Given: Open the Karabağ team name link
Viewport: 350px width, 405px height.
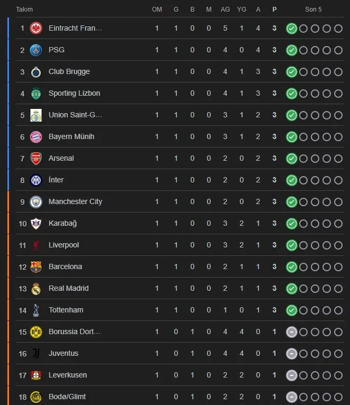Looking at the screenshot, I should point(62,223).
